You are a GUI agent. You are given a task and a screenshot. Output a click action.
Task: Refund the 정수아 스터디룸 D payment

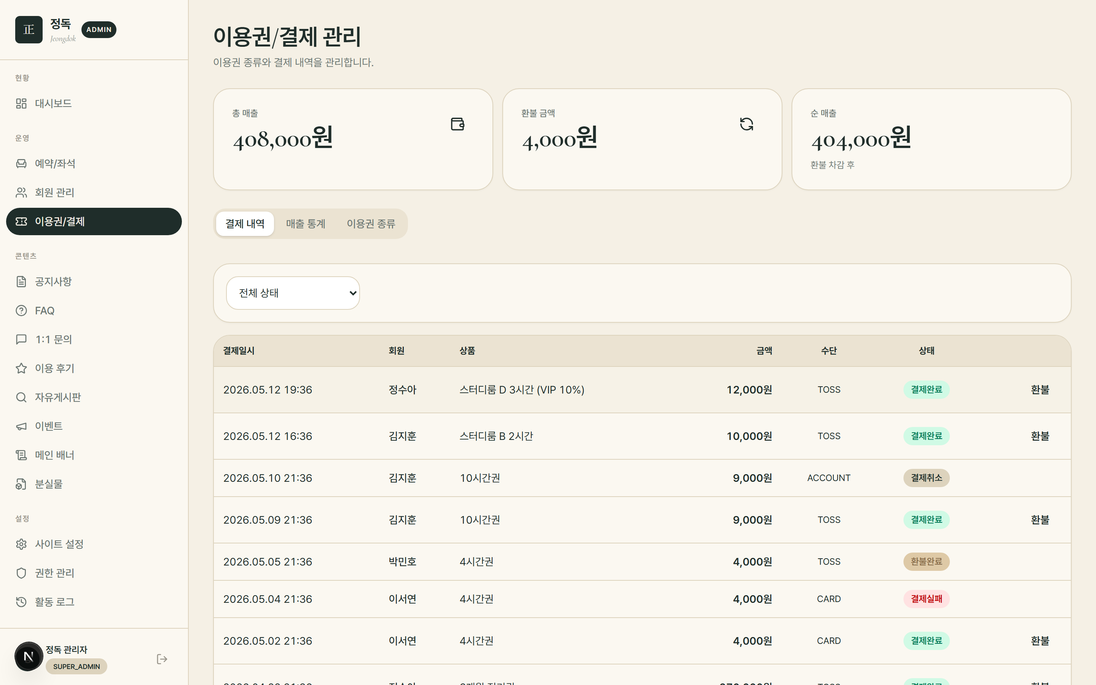click(1040, 390)
